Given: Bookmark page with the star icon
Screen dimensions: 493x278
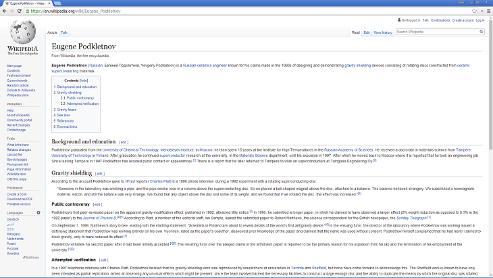Looking at the screenshot, I should (475, 11).
